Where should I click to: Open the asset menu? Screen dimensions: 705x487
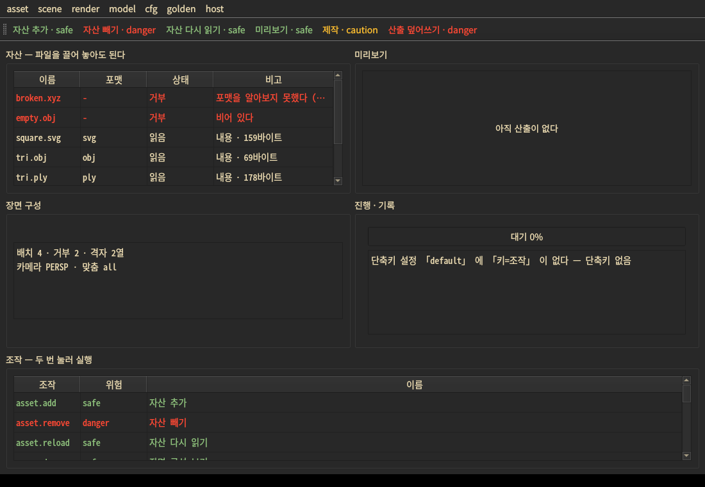(17, 8)
